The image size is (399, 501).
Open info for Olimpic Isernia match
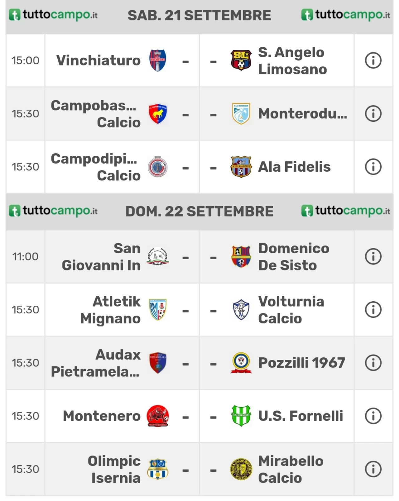click(x=373, y=469)
